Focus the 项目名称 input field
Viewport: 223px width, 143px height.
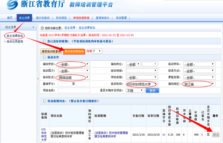pyautogui.click(x=74, y=90)
